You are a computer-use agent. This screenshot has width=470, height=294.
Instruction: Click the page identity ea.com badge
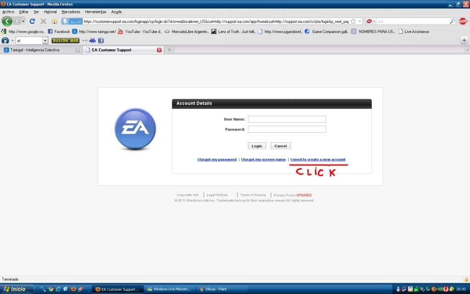click(x=72, y=21)
